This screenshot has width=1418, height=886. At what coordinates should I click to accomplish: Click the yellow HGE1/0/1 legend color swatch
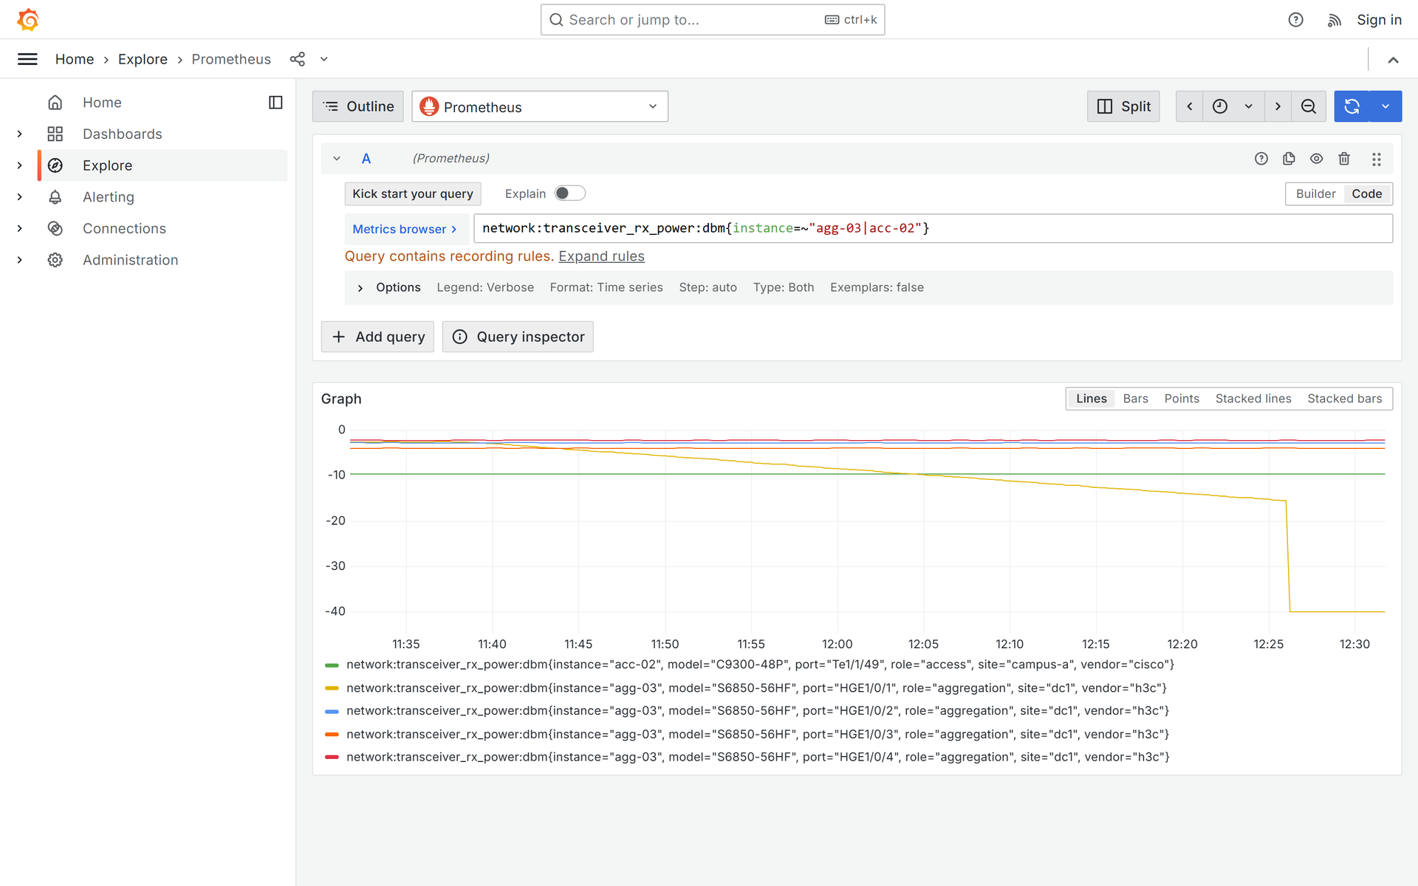tap(332, 688)
